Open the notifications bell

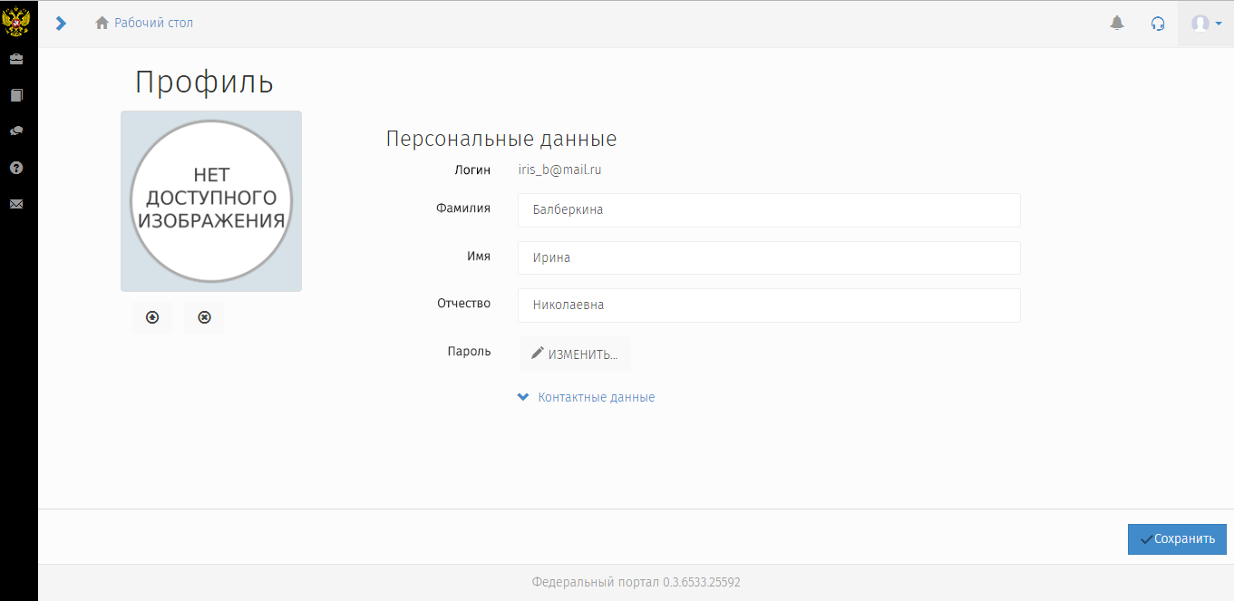click(x=1117, y=24)
